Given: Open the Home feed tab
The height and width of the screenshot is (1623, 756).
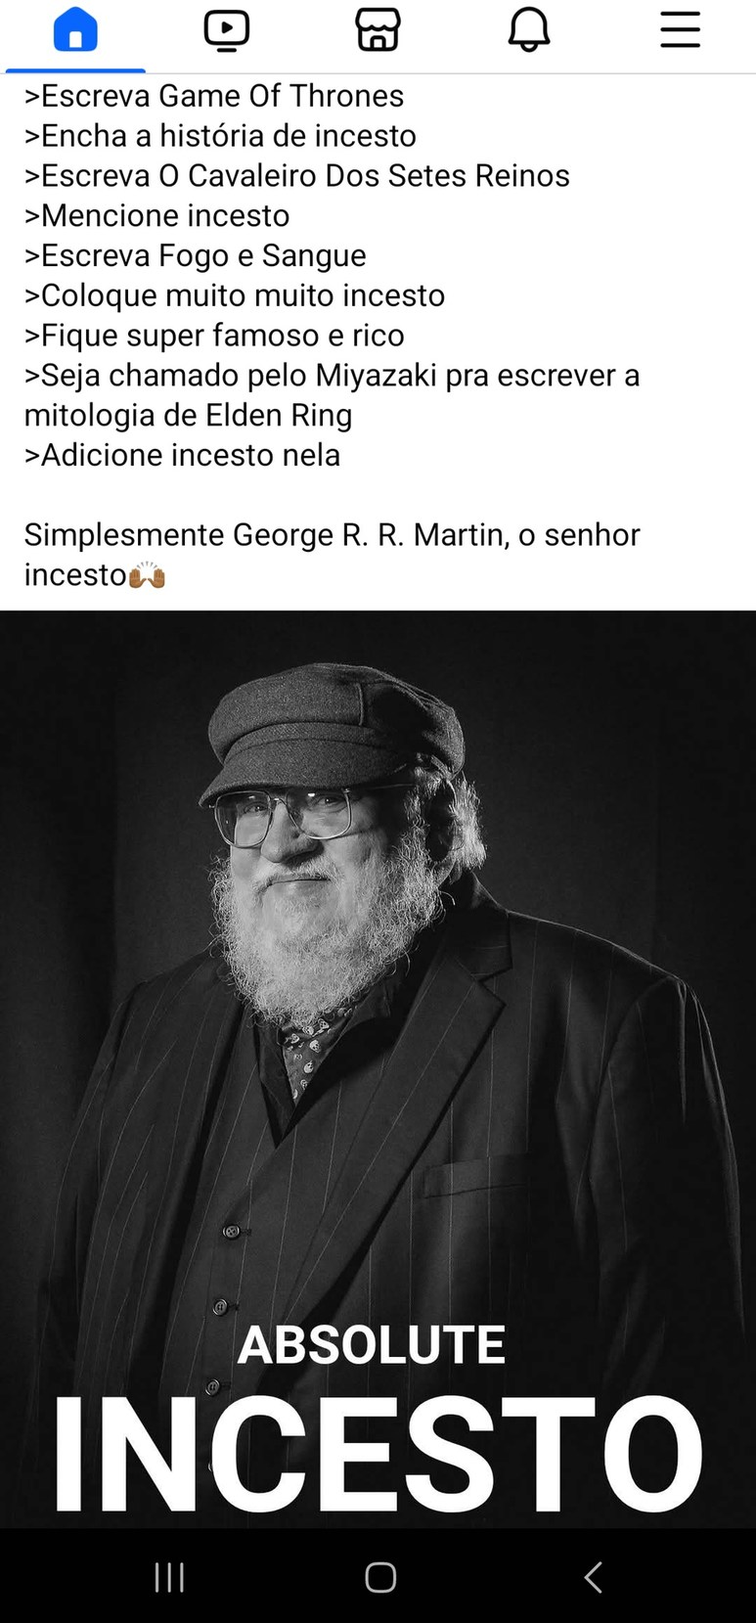Looking at the screenshot, I should 75,29.
